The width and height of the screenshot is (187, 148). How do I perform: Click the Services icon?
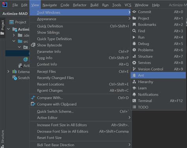tap(134, 63)
